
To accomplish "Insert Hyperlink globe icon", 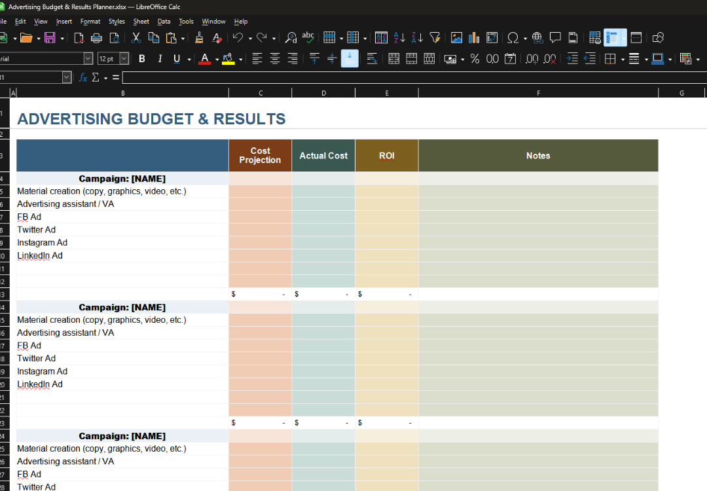I will (537, 38).
